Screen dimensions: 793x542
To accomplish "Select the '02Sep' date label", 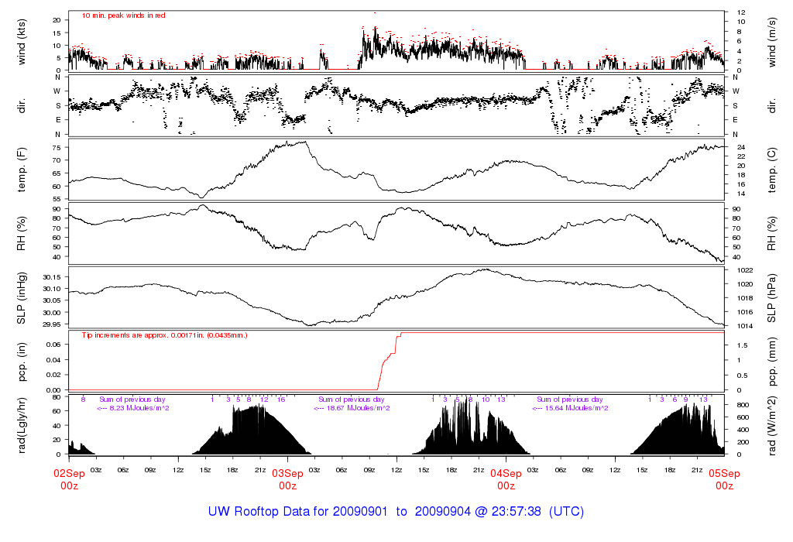I will 69,474.
